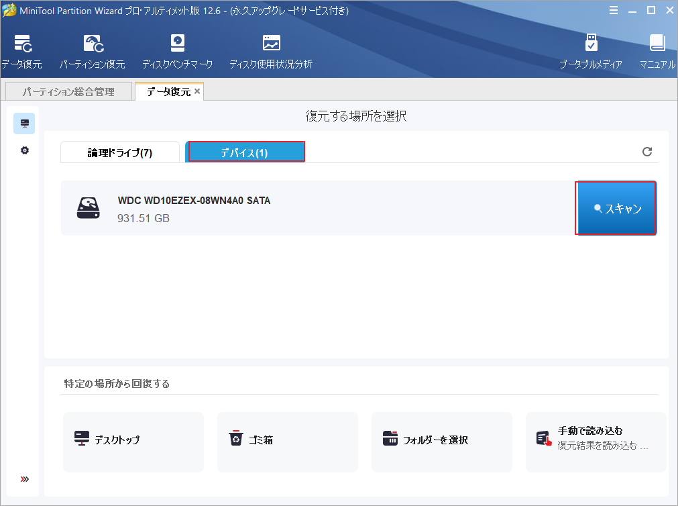678x506 pixels.
Task: Minimize the MiniTool Partition Wizard window
Action: 632,10
